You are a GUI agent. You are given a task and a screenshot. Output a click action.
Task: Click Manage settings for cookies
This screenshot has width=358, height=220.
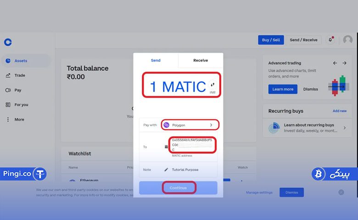coord(259,192)
